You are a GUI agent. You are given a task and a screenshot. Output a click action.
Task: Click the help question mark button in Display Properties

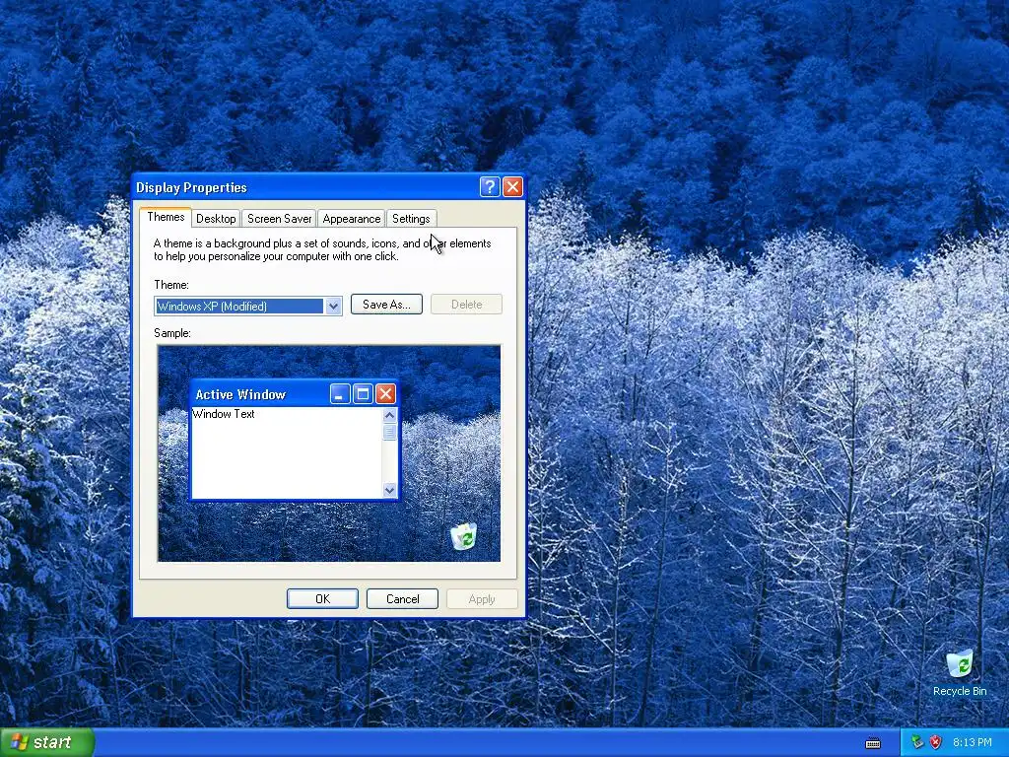pos(489,186)
